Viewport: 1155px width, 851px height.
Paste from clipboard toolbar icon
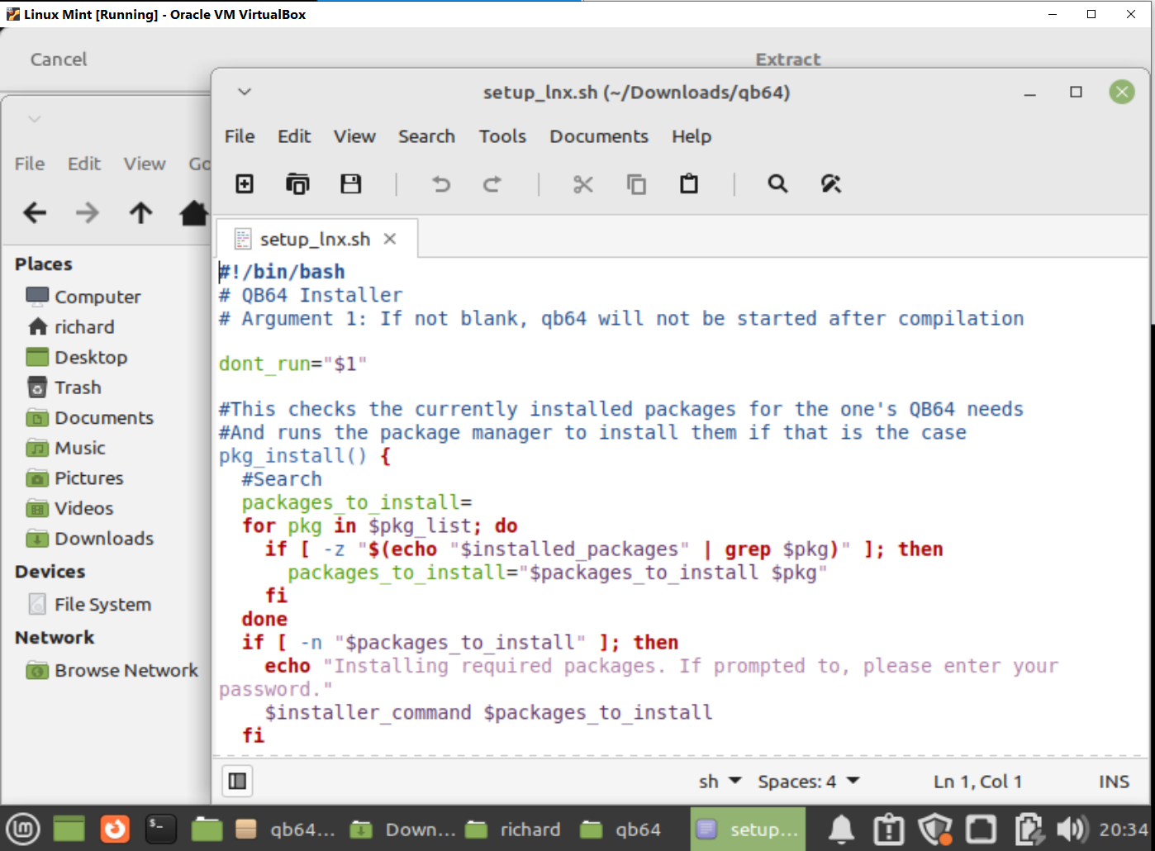tap(689, 183)
